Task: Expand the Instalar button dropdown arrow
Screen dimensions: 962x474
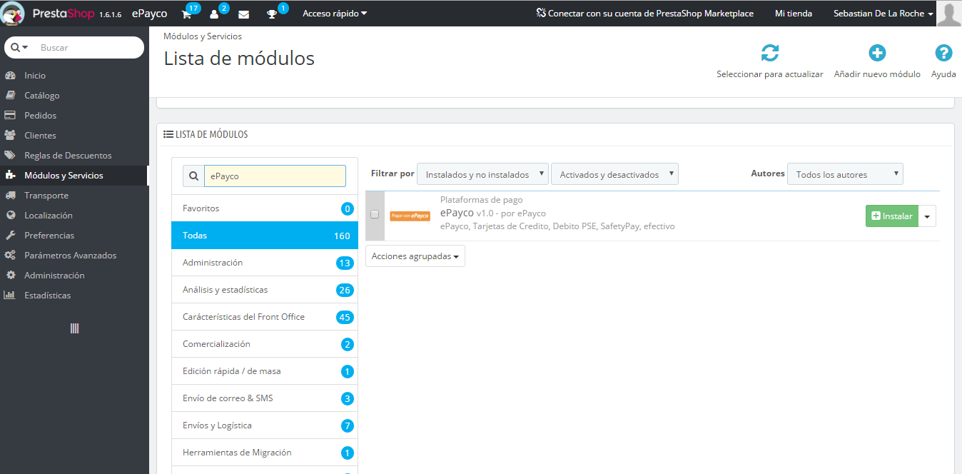Action: coord(927,216)
